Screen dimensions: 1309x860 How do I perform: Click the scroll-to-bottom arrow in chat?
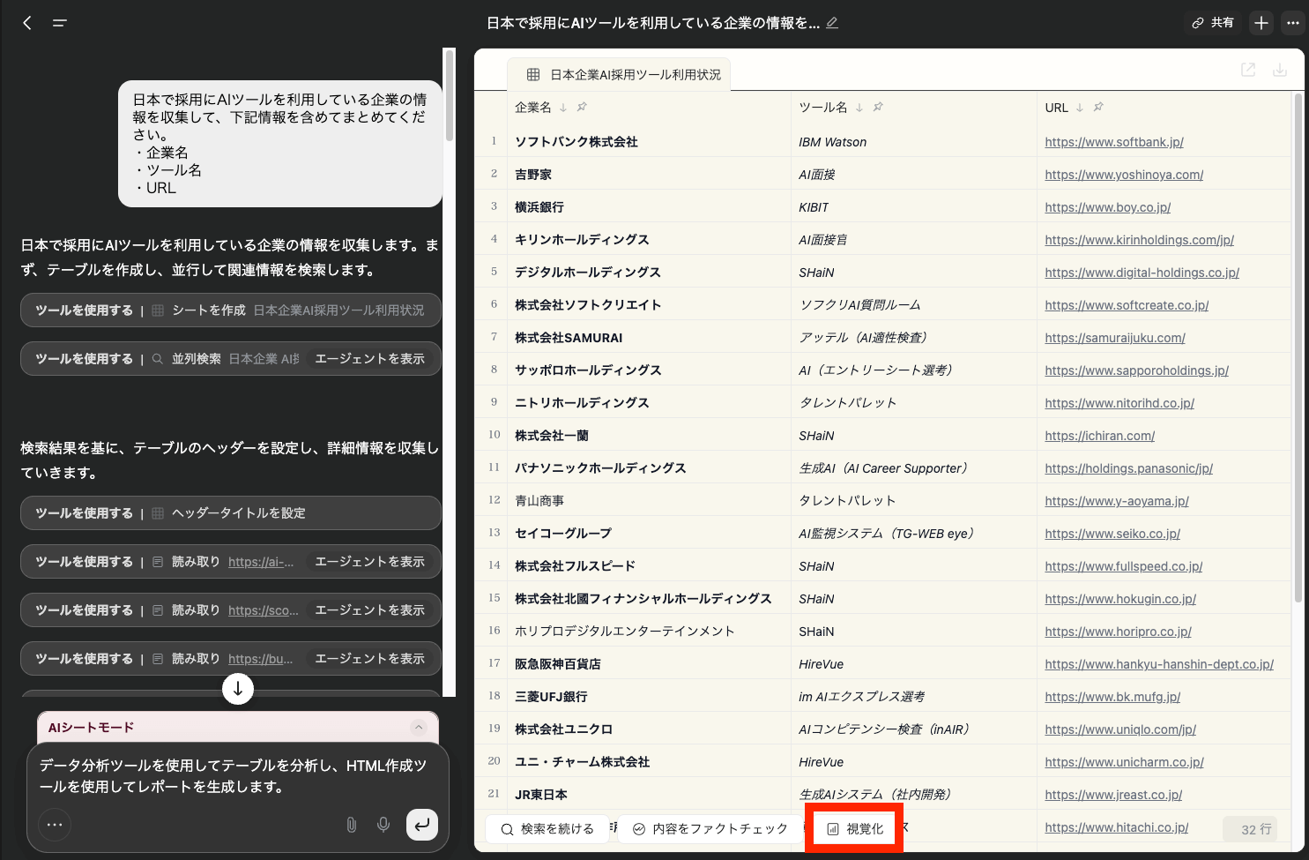(238, 689)
